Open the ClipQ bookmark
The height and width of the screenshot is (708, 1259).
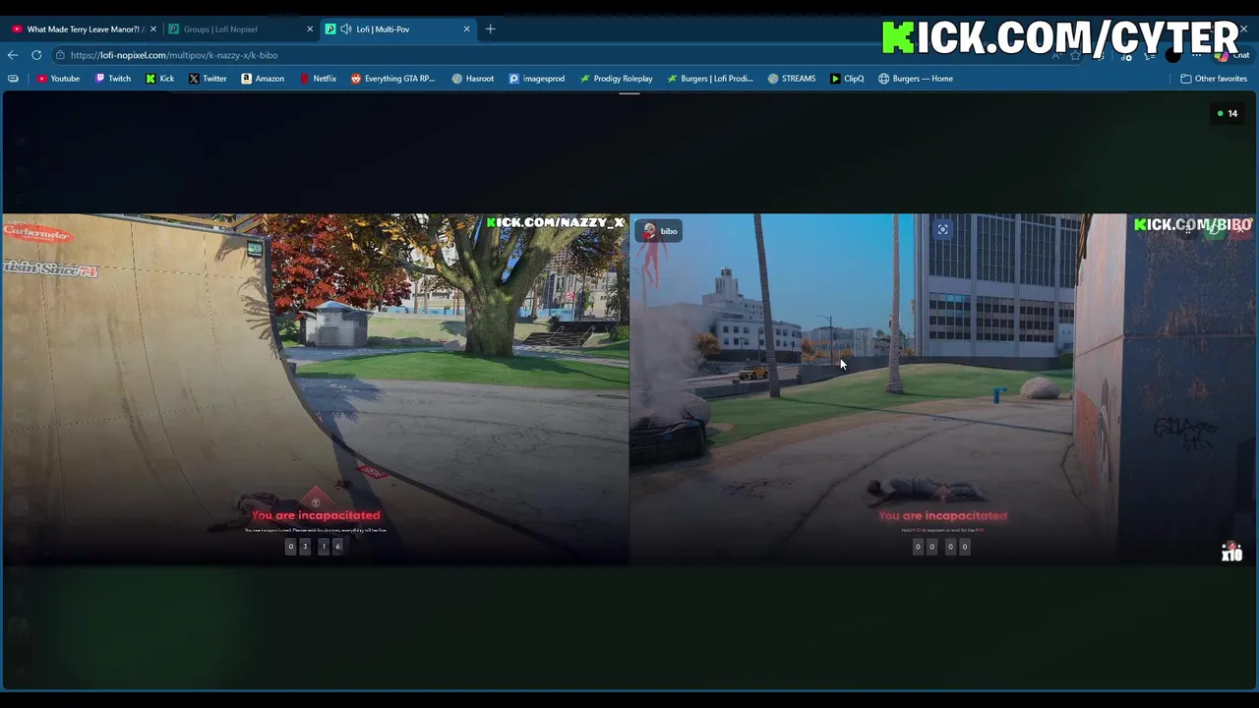tap(847, 79)
